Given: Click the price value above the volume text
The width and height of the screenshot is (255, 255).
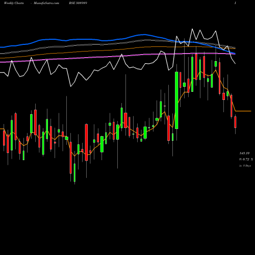Looking at the screenshot, I should pyautogui.click(x=244, y=154).
